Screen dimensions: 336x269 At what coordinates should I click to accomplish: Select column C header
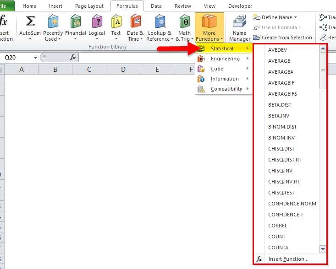click(89, 69)
